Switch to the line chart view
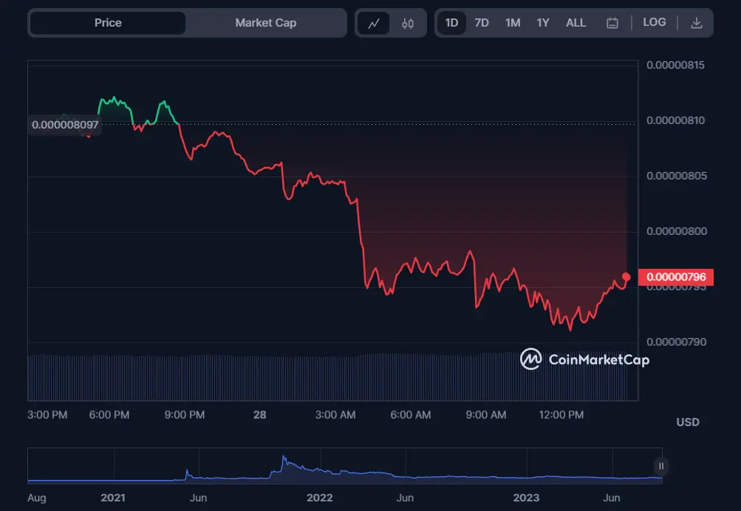 (373, 23)
